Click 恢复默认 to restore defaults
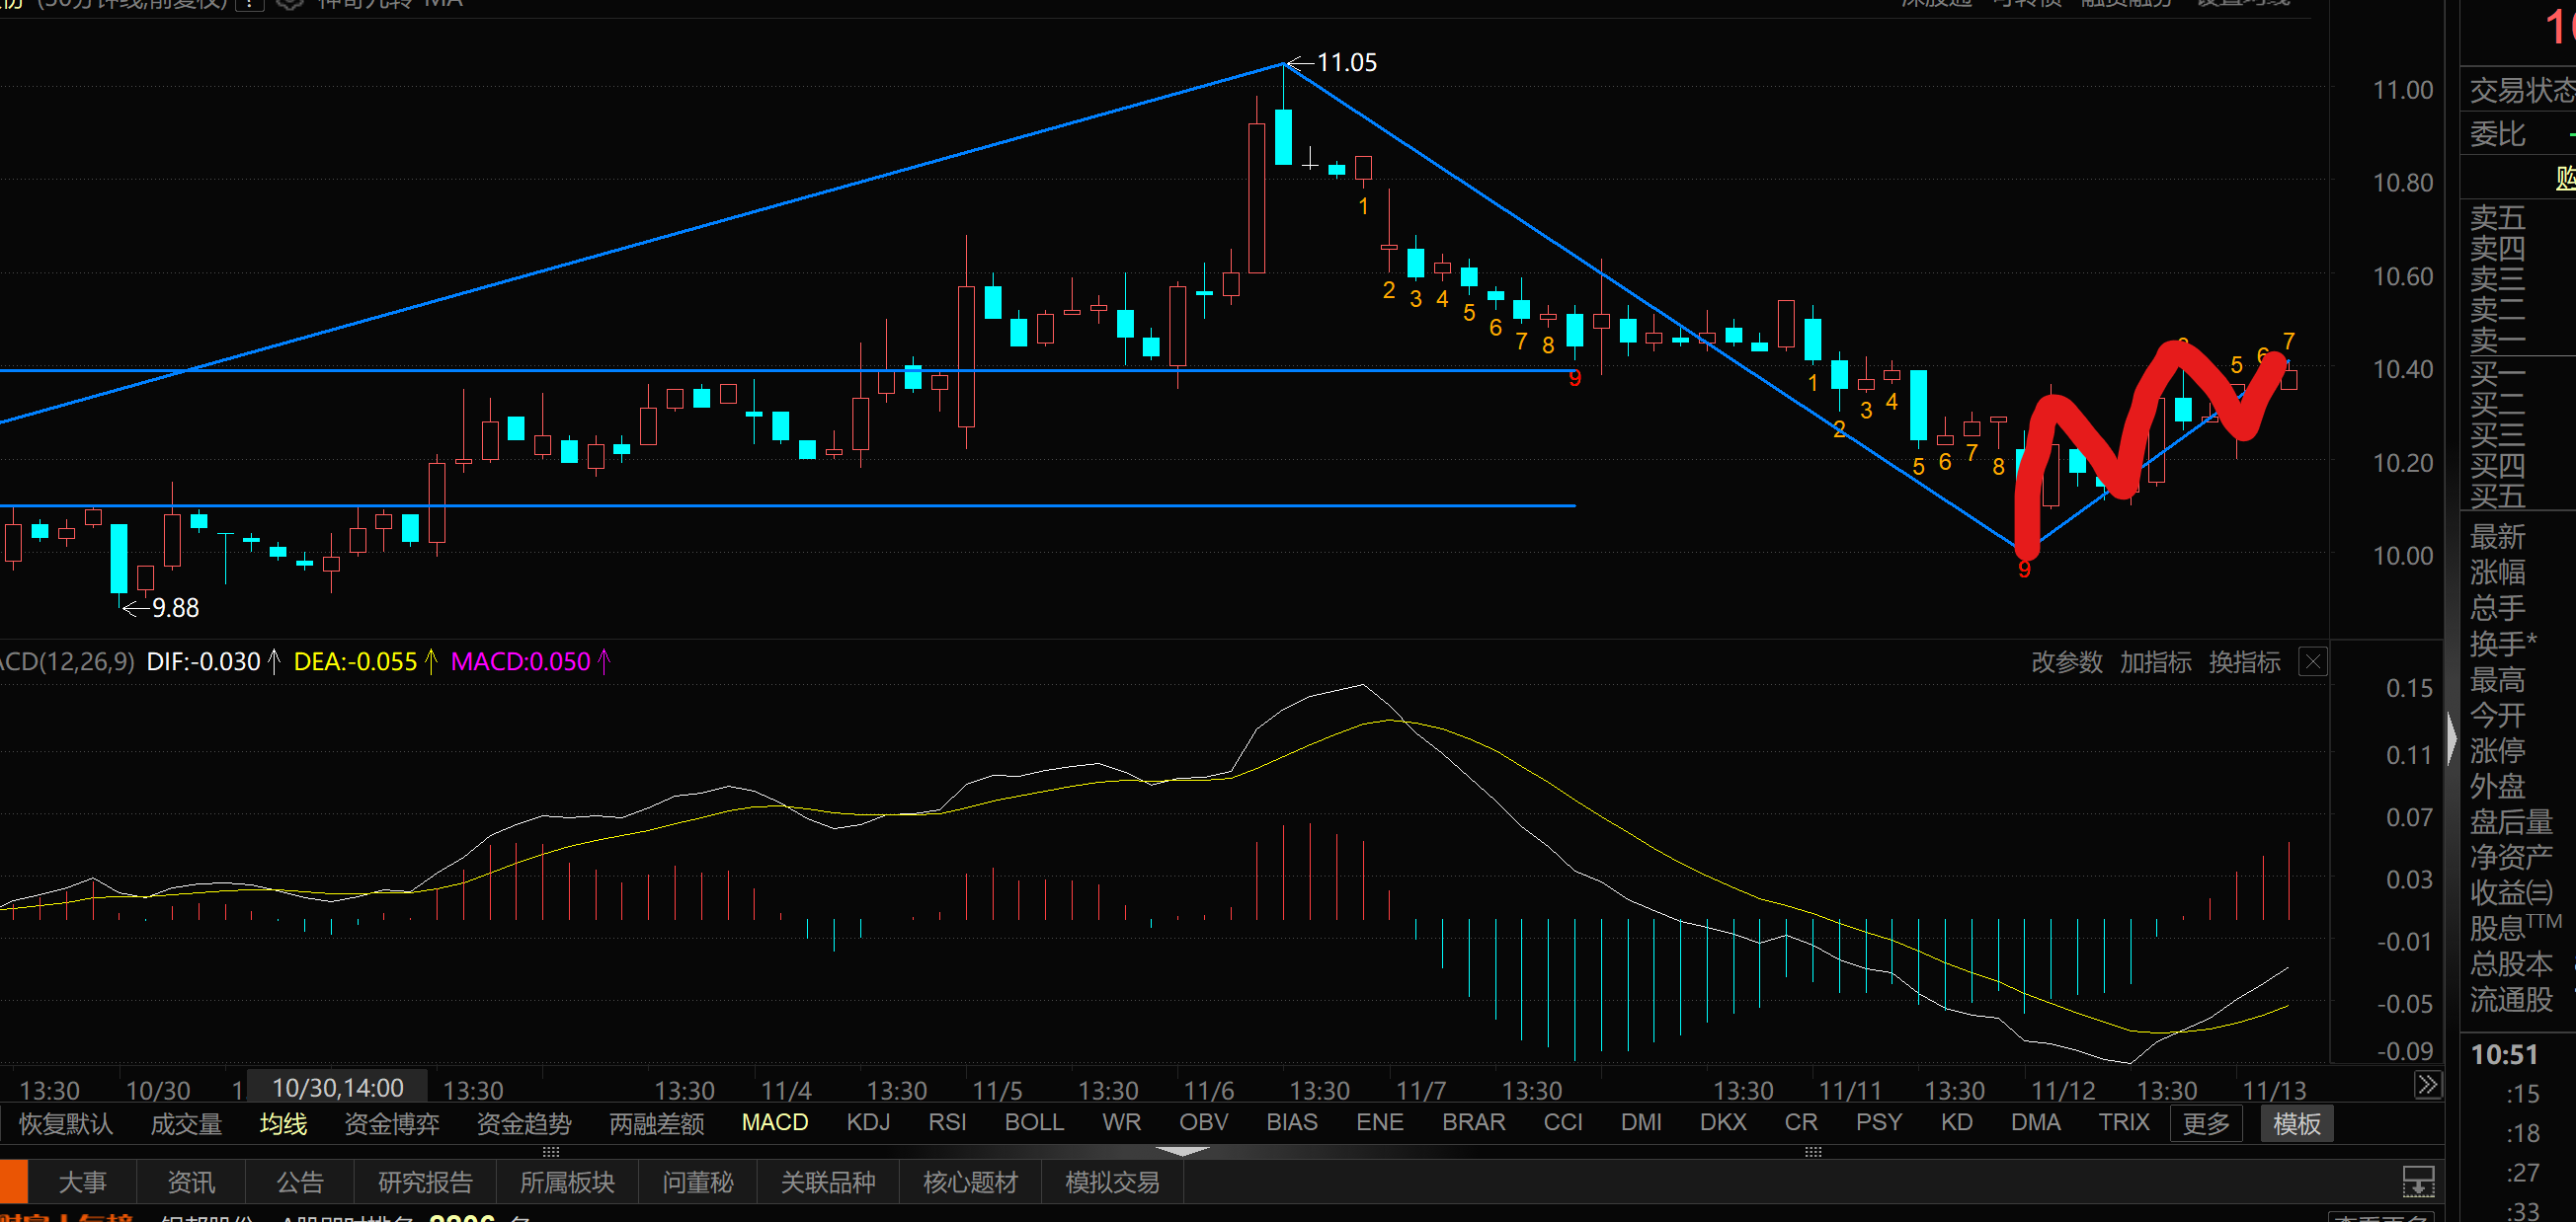The image size is (2576, 1222). tap(66, 1123)
